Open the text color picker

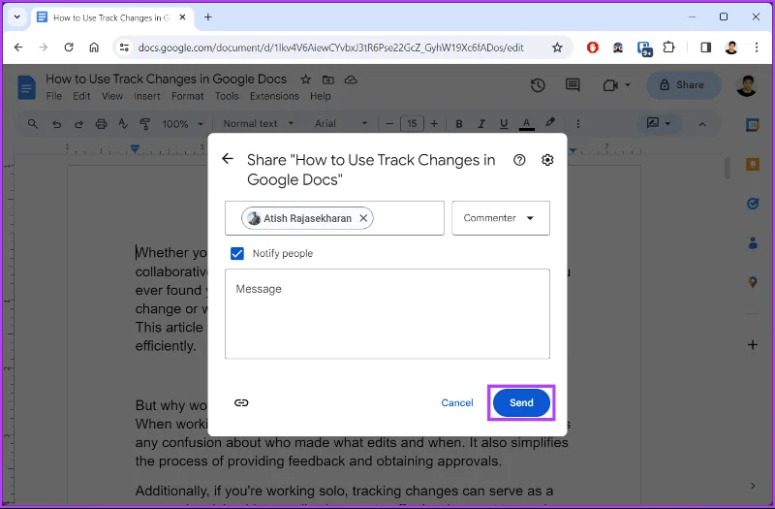pyautogui.click(x=526, y=124)
